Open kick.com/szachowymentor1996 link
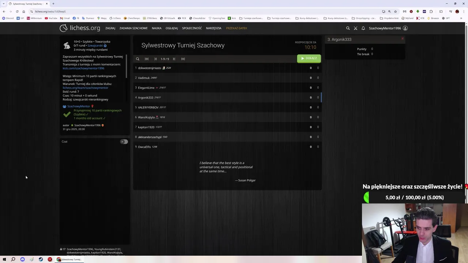Screen dimensions: 468x263 (83, 68)
